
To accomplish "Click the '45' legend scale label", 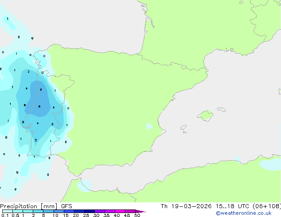I will (127, 215).
